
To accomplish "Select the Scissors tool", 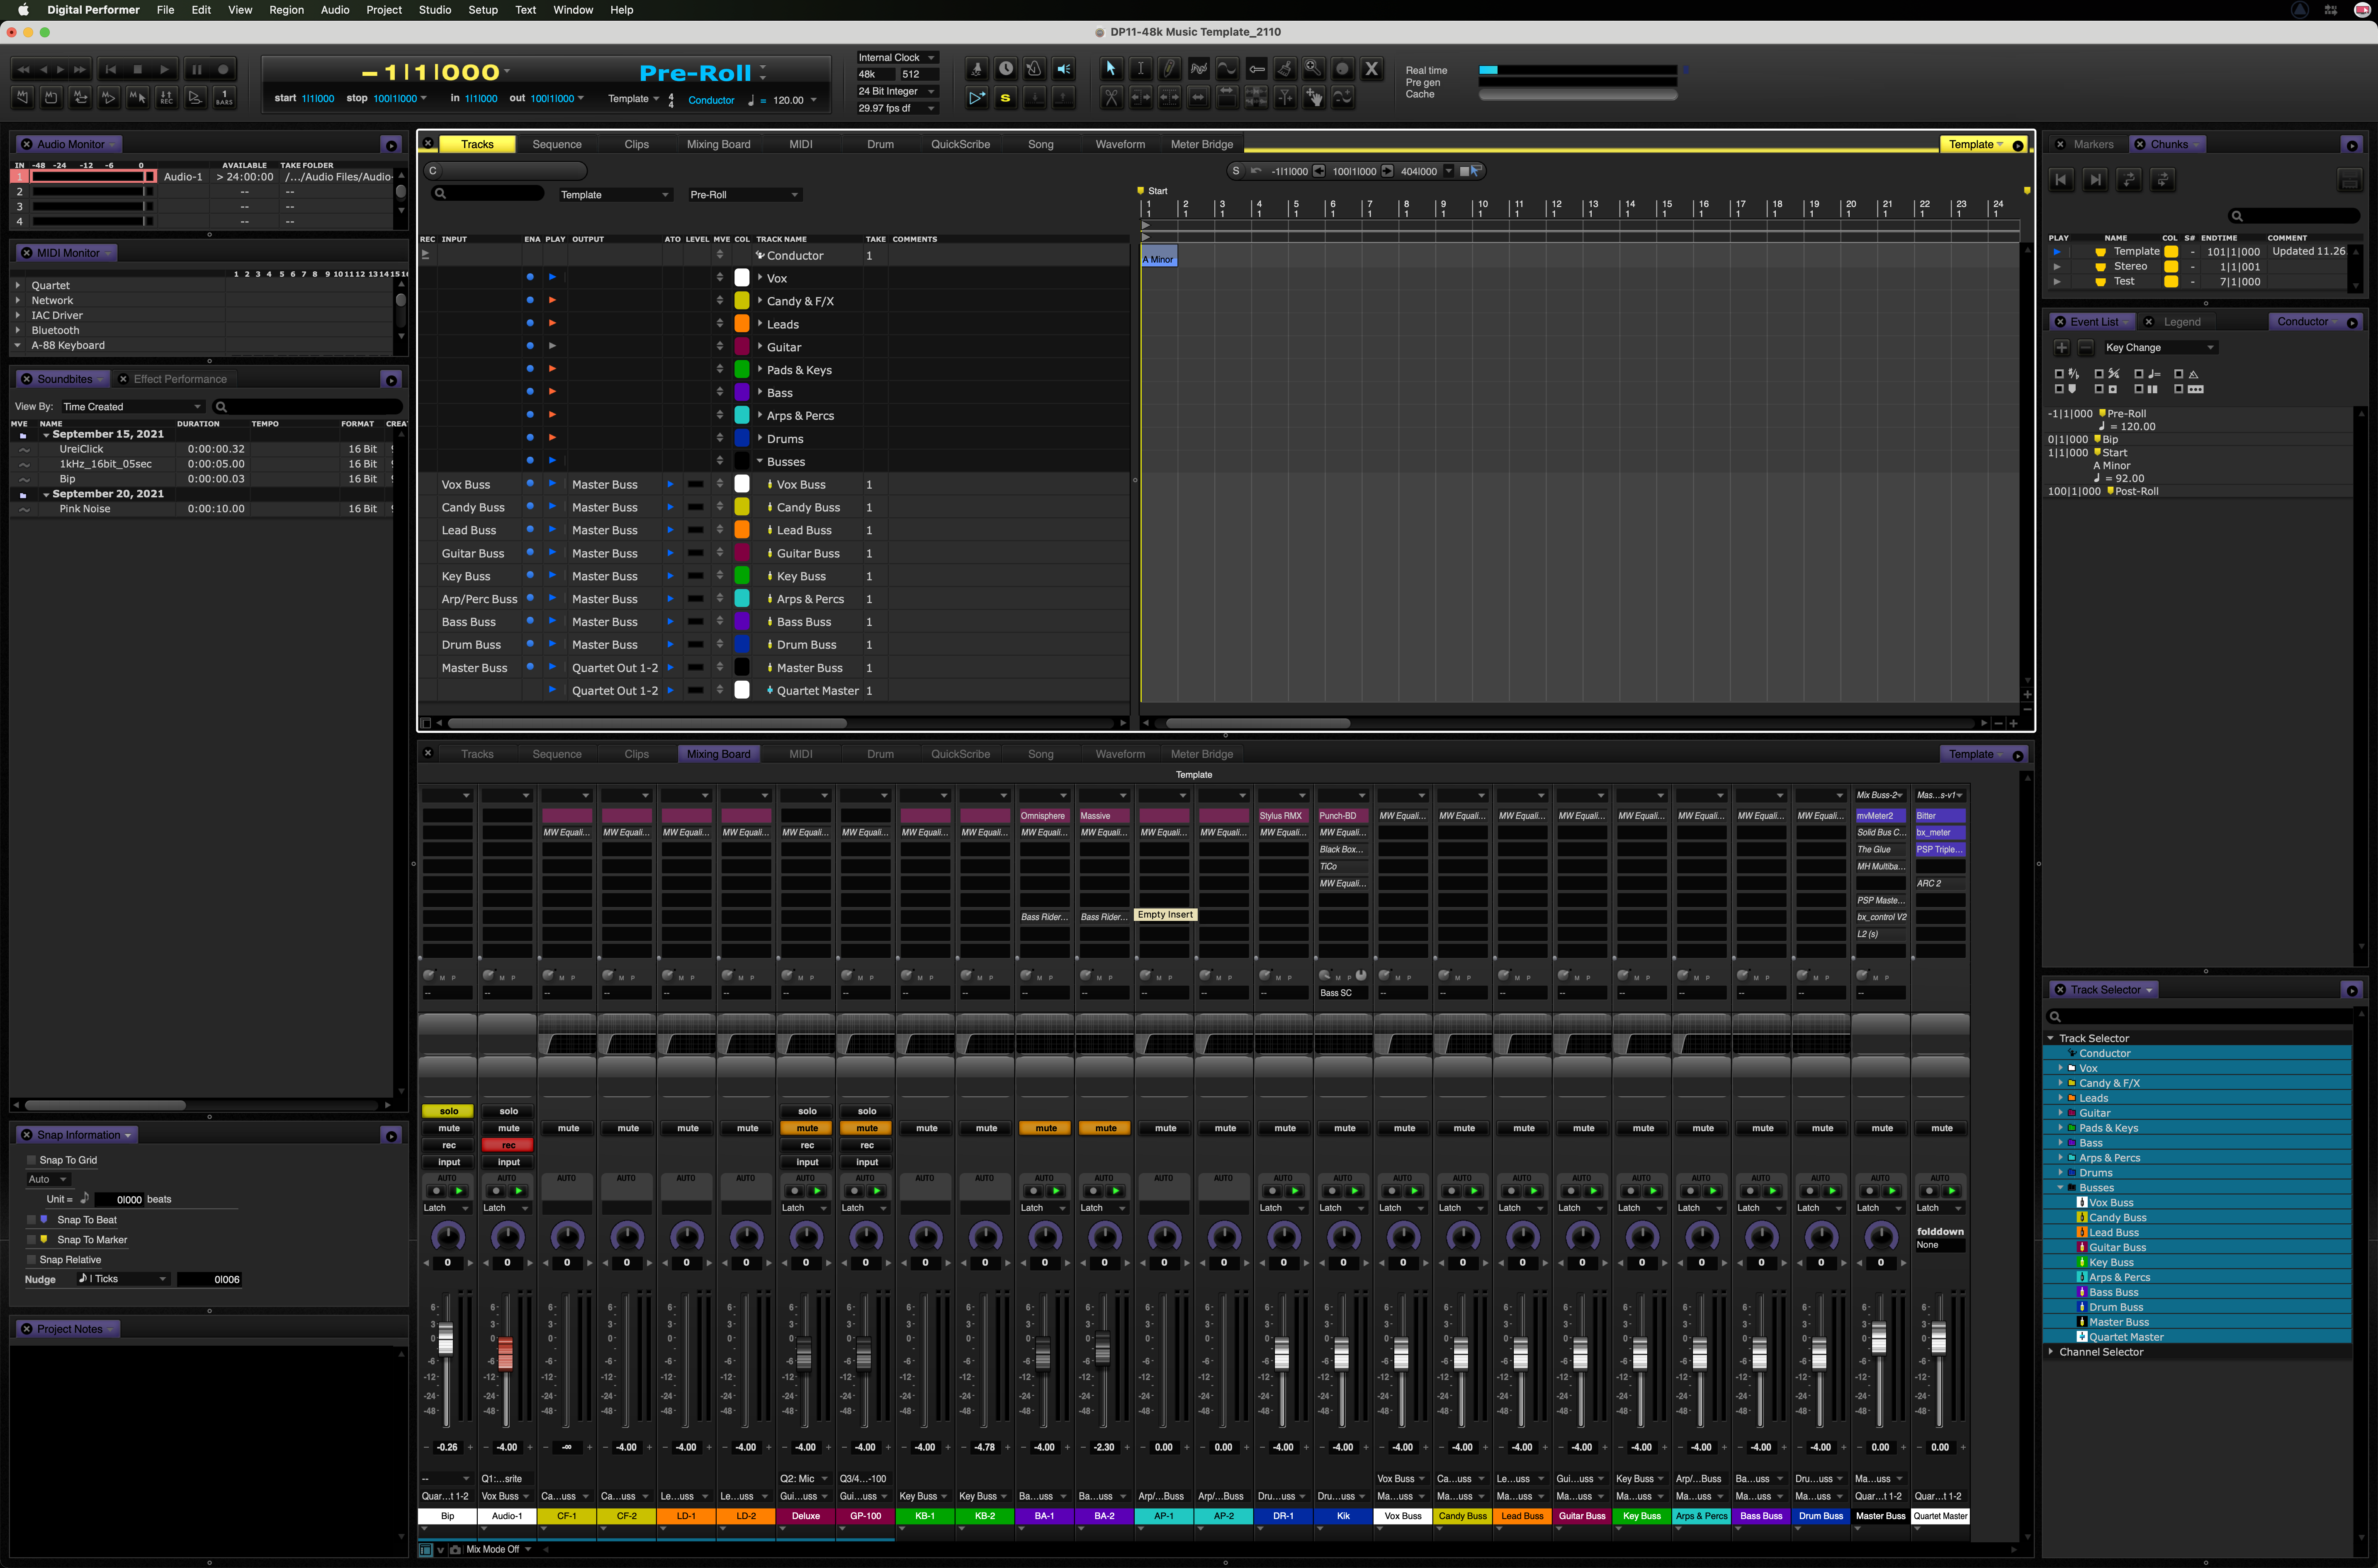I will coord(1111,98).
